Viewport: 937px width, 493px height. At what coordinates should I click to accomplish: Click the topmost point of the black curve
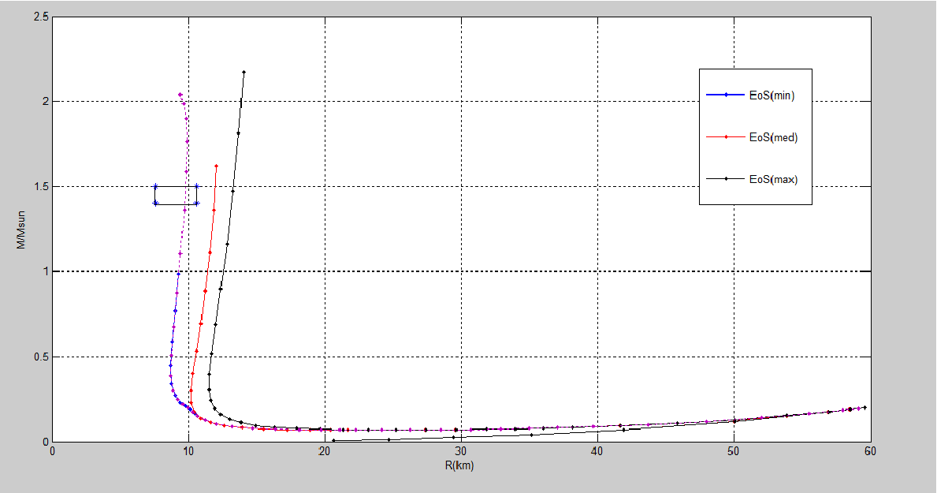point(244,73)
